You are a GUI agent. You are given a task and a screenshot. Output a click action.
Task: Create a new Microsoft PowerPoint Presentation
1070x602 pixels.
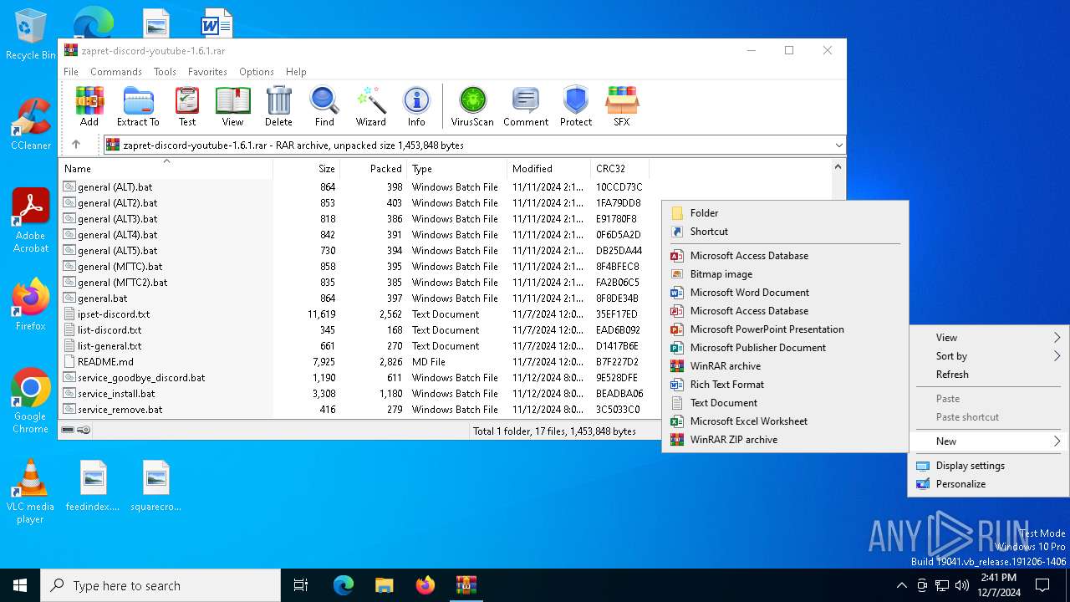click(785, 329)
